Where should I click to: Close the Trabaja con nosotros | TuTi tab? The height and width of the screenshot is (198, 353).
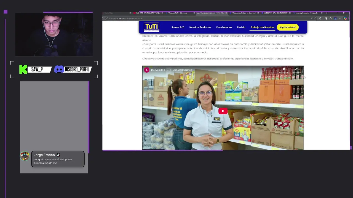(226, 13)
